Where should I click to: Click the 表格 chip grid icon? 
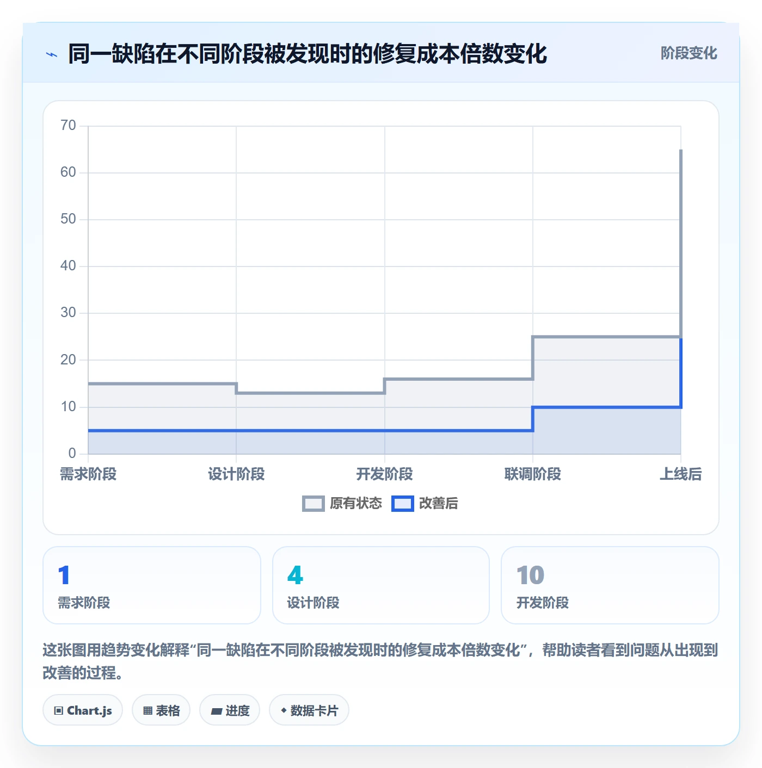click(148, 711)
